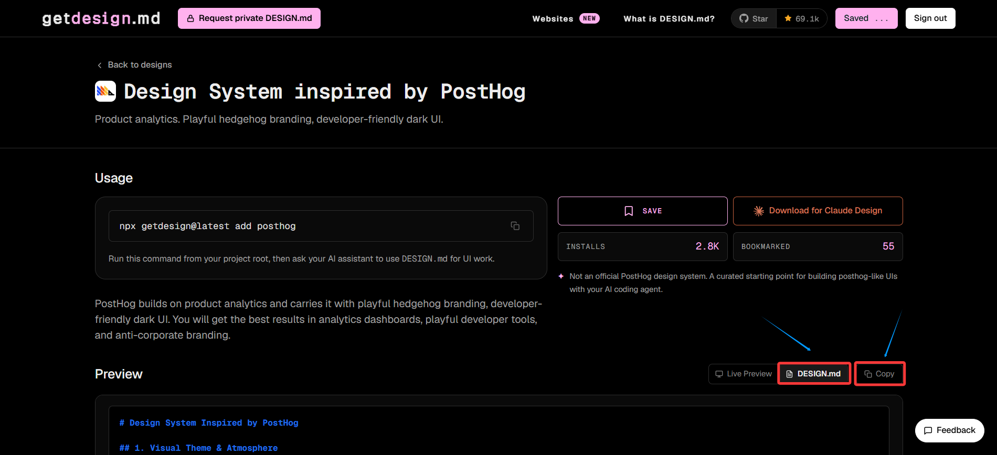Click the 'Run this command' instruction text
Image resolution: width=997 pixels, height=455 pixels.
302,259
